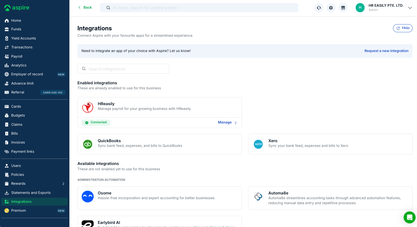Click Request a new integration link
The height and width of the screenshot is (227, 417).
(x=386, y=51)
